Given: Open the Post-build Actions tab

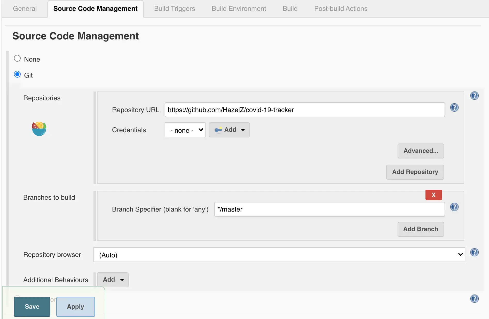Looking at the screenshot, I should (x=341, y=9).
